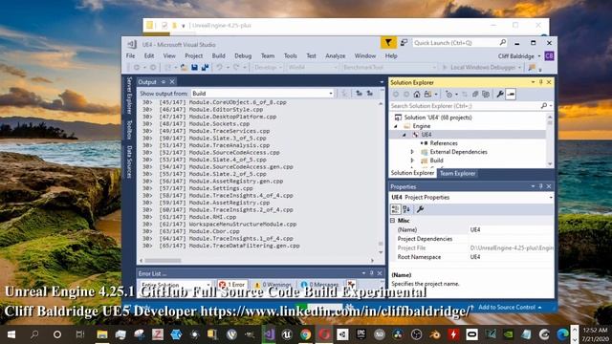Viewport: 612px width, 344px height.
Task: Toggle Alphabetical sort in Properties panel
Action: [x=406, y=209]
